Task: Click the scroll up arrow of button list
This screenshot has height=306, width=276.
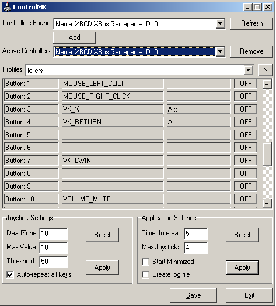Action: coord(267,84)
